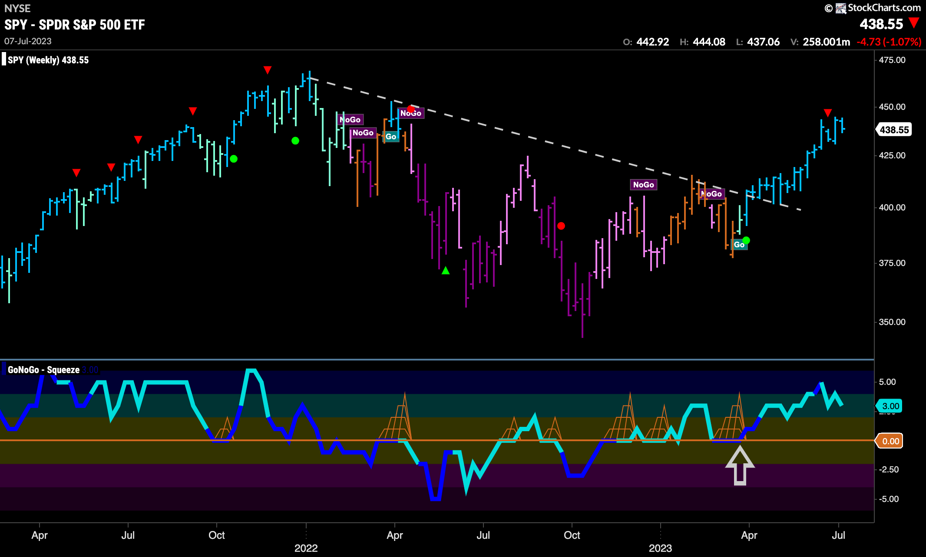Click the white 438.55 price tag on the y-axis
The height and width of the screenshot is (557, 926).
(893, 130)
